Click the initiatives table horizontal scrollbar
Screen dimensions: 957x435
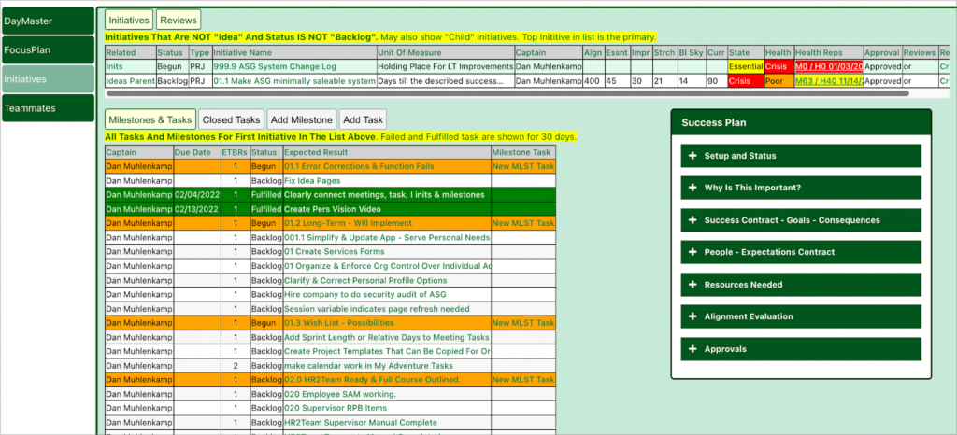pos(505,93)
